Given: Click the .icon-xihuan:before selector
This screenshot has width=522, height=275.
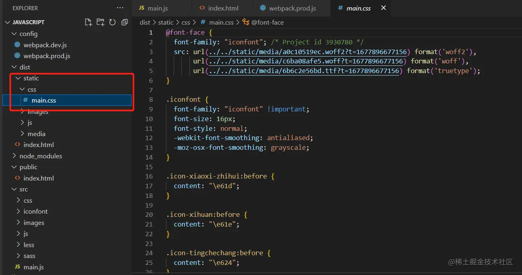Looking at the screenshot, I should (203, 215).
